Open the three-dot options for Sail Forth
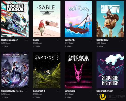Image resolution: width=126 pixels, height=101 pixels. point(90,40)
